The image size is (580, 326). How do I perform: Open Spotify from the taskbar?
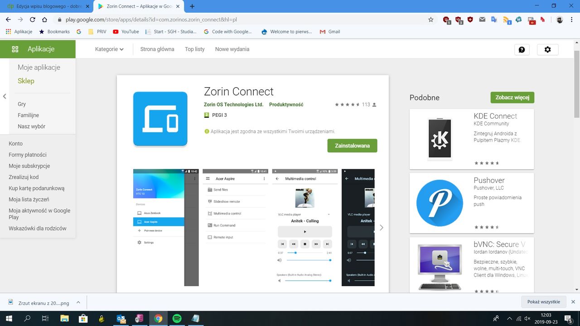tap(177, 318)
